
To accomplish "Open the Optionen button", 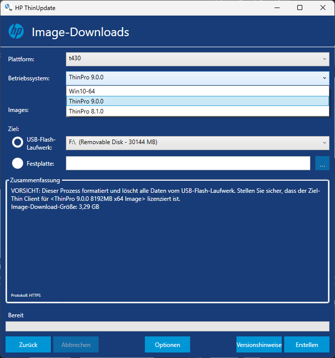I will pos(168,344).
